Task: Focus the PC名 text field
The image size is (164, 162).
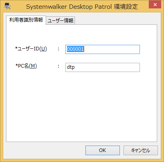Action: [x=103, y=67]
